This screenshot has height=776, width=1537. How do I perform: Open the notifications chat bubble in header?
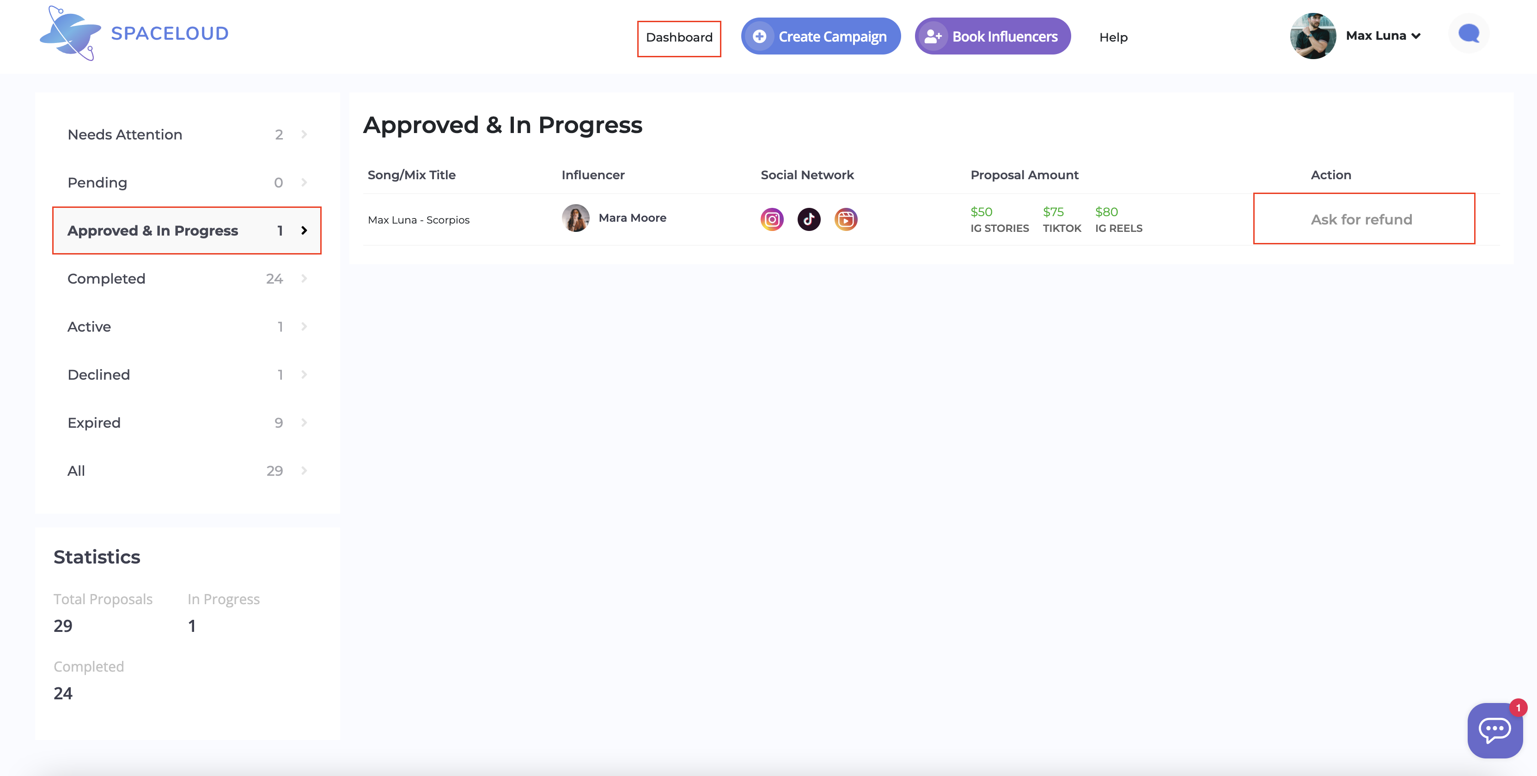tap(1469, 34)
